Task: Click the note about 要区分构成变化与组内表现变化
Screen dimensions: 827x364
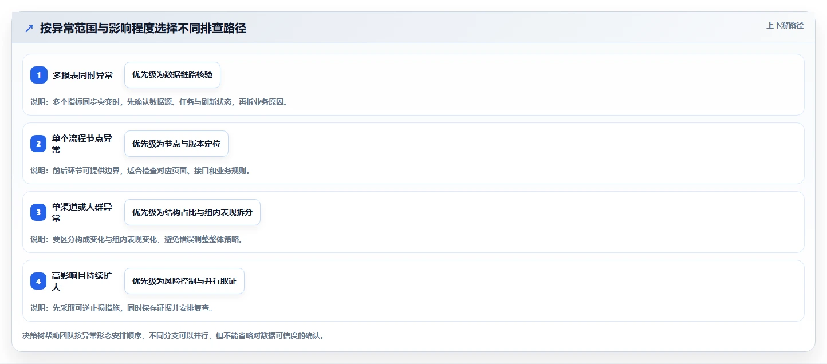Action: [x=137, y=239]
